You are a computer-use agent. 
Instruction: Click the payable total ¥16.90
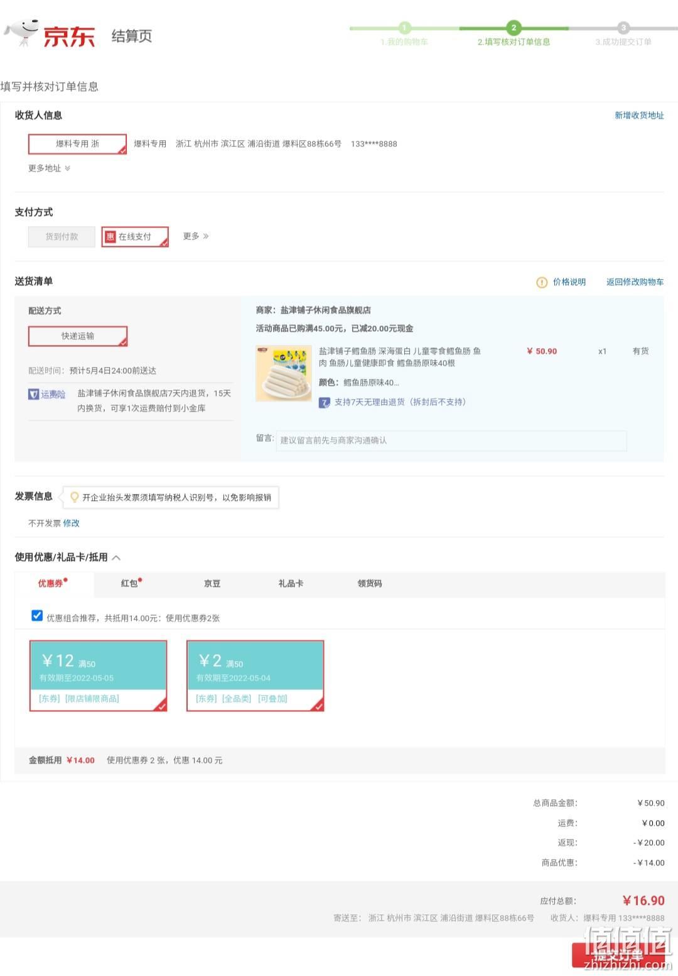click(x=643, y=901)
